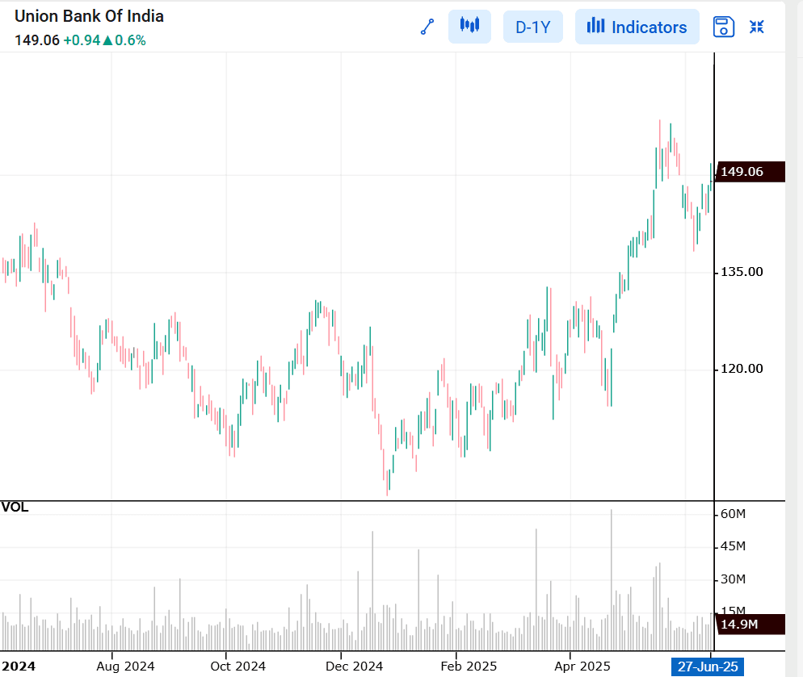Click the 14.9M volume label on axis
Image resolution: width=803 pixels, height=677 pixels.
(x=750, y=625)
